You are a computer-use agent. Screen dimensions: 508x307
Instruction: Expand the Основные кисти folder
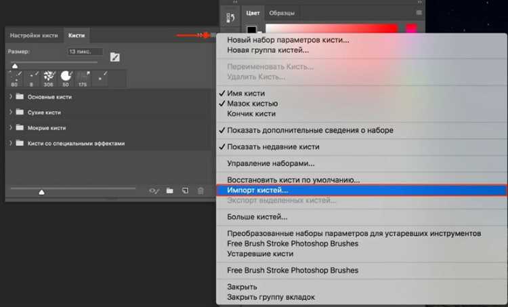click(11, 97)
